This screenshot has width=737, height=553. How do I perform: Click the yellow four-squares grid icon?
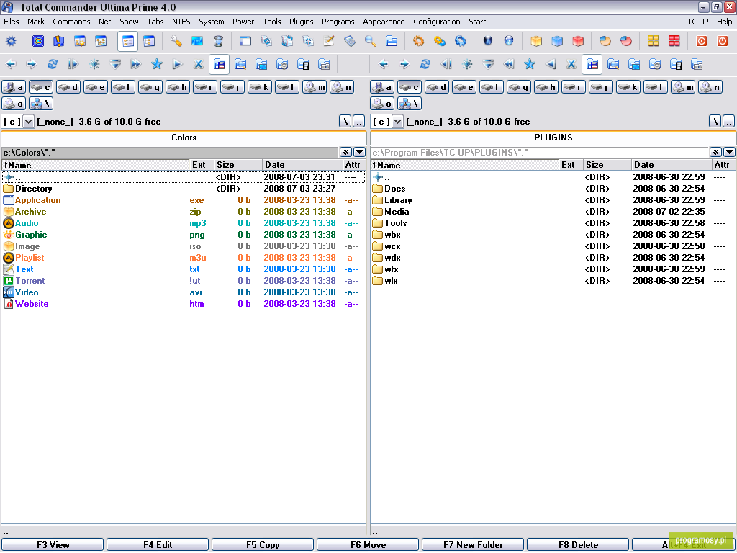point(654,41)
